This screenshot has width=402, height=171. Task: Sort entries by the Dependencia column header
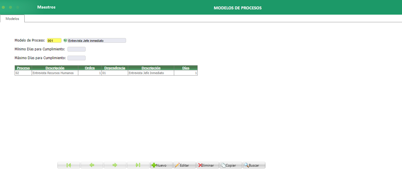(115, 68)
